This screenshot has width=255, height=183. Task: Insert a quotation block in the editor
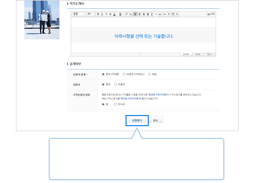(160, 14)
